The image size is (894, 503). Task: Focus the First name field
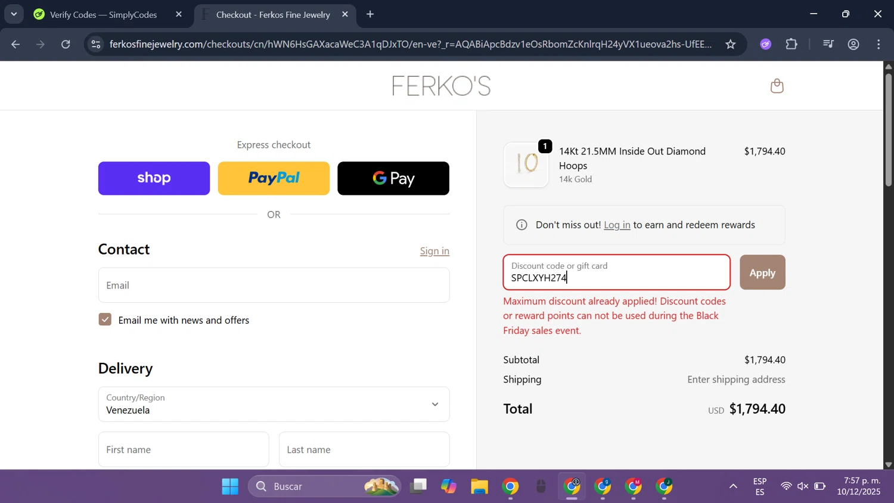[184, 449]
